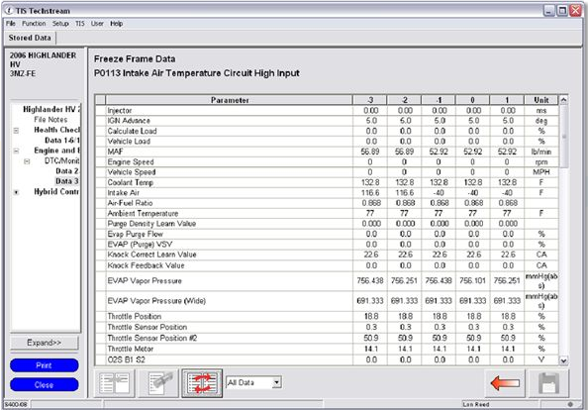Click the IGN Advance parameter row
This screenshot has height=410, width=588.
[x=327, y=121]
